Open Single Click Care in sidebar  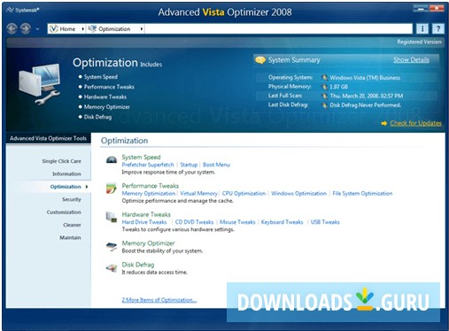(61, 161)
